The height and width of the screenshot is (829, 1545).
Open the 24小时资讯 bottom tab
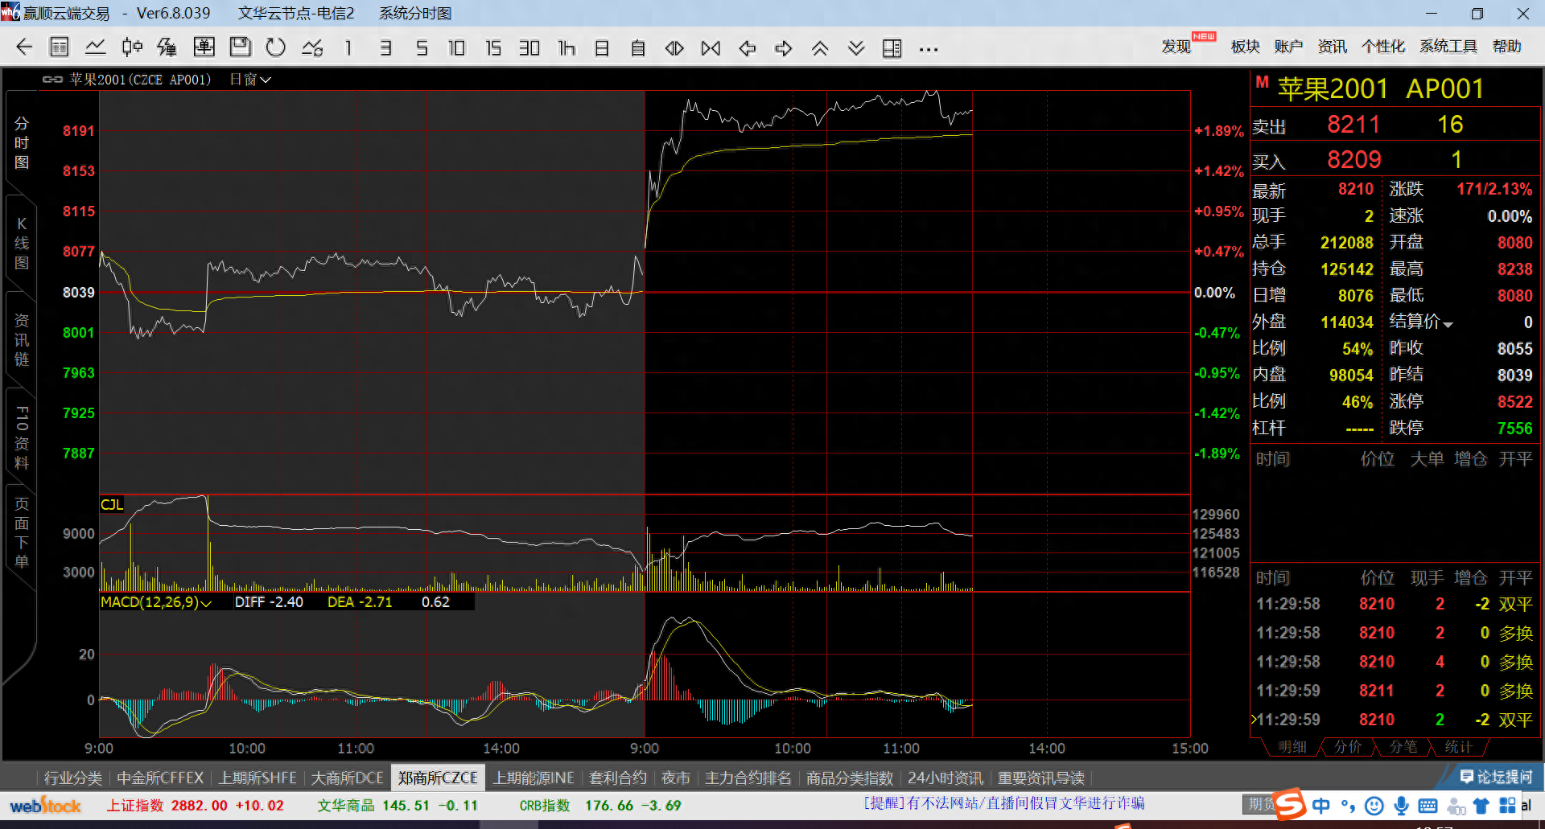(x=946, y=778)
